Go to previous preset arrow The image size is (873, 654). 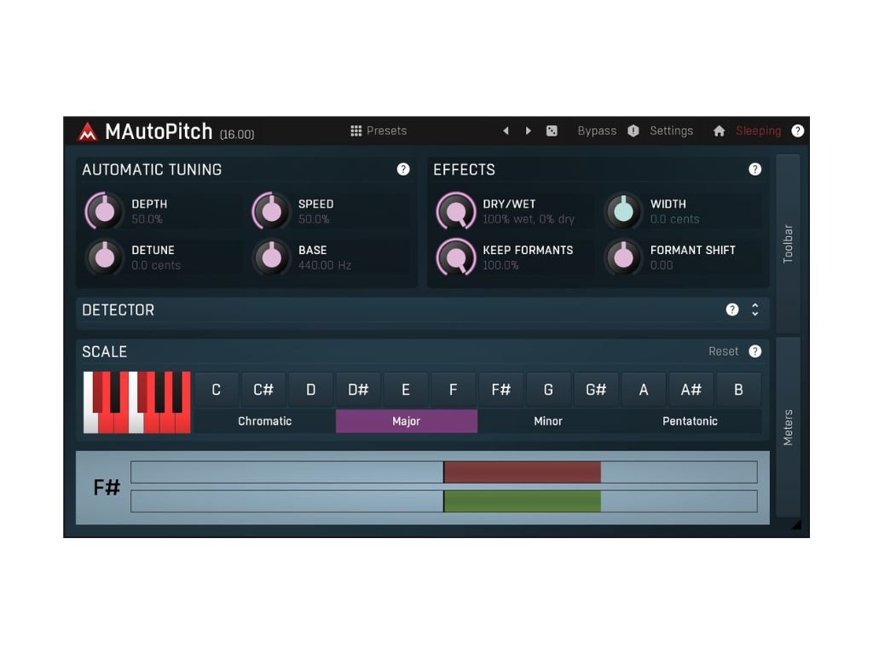click(506, 131)
